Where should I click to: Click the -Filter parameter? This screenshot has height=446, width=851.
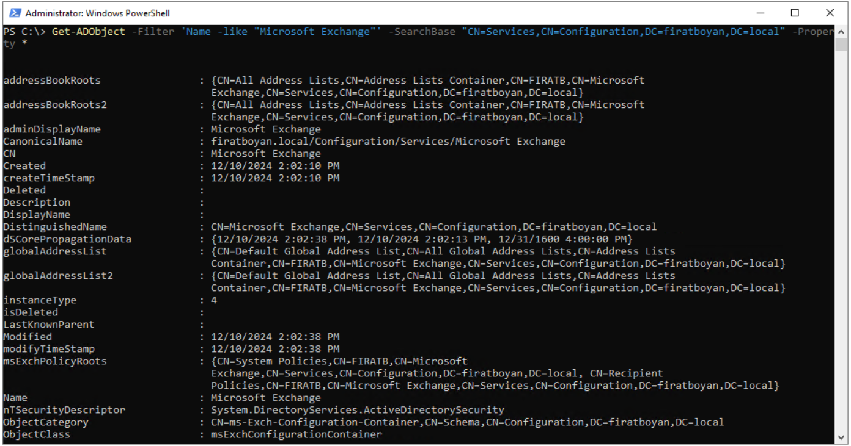click(x=153, y=32)
